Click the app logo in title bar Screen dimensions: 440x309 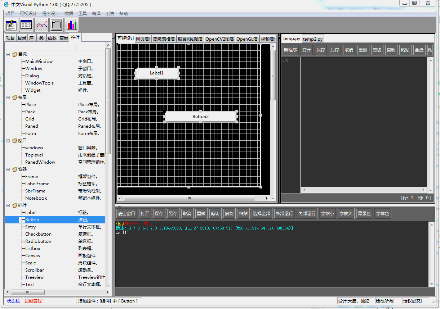(6, 5)
